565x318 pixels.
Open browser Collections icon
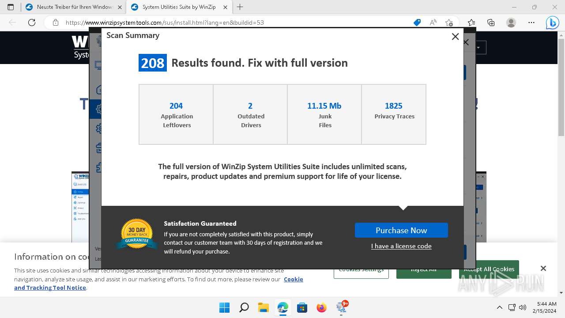coord(491,23)
